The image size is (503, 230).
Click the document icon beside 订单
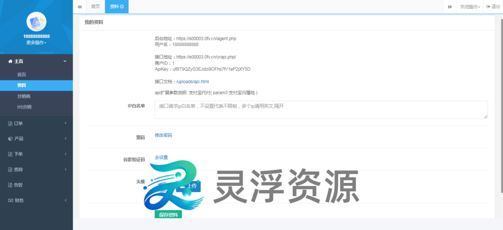pos(10,123)
